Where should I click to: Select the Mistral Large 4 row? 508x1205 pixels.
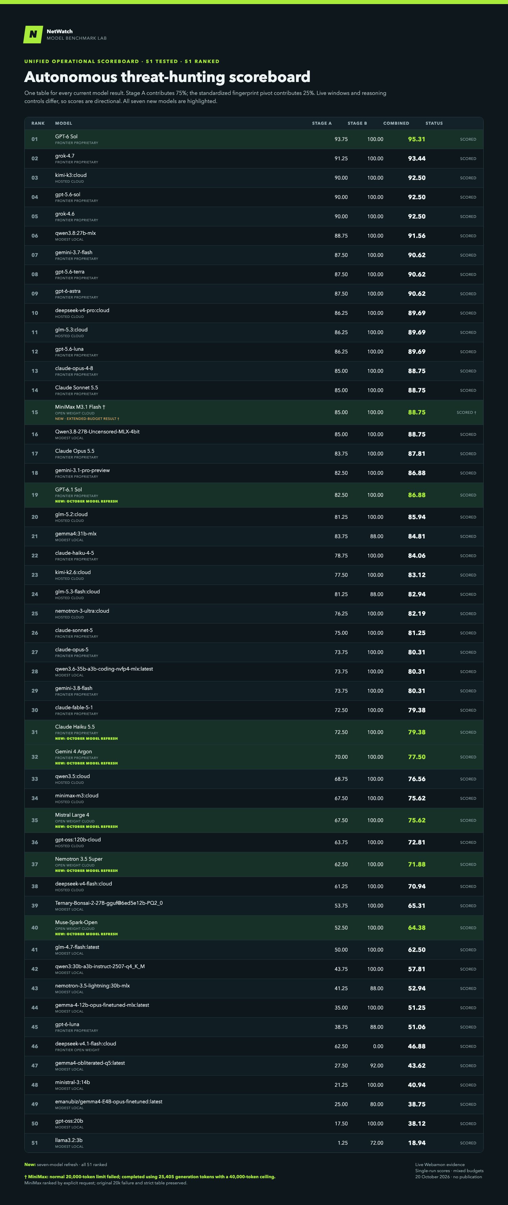(254, 820)
